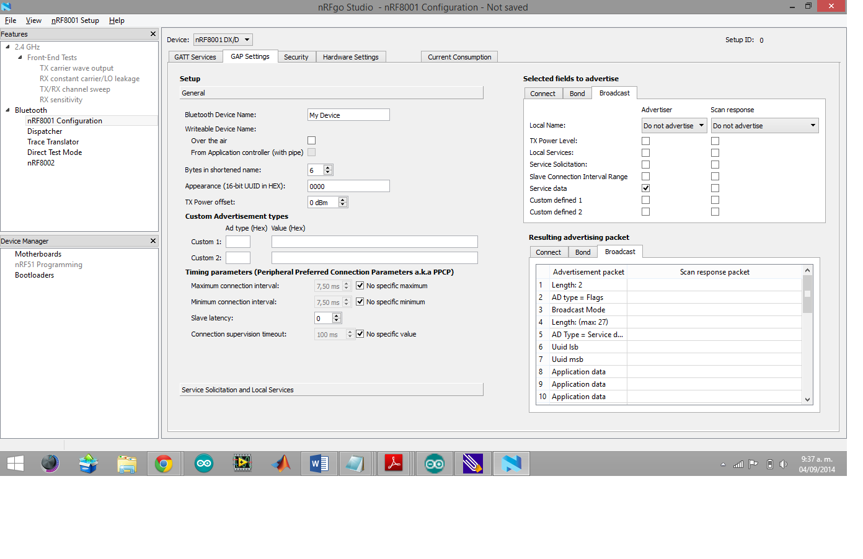Open Microsoft Word from the taskbar
The height and width of the screenshot is (559, 863).
(319, 464)
